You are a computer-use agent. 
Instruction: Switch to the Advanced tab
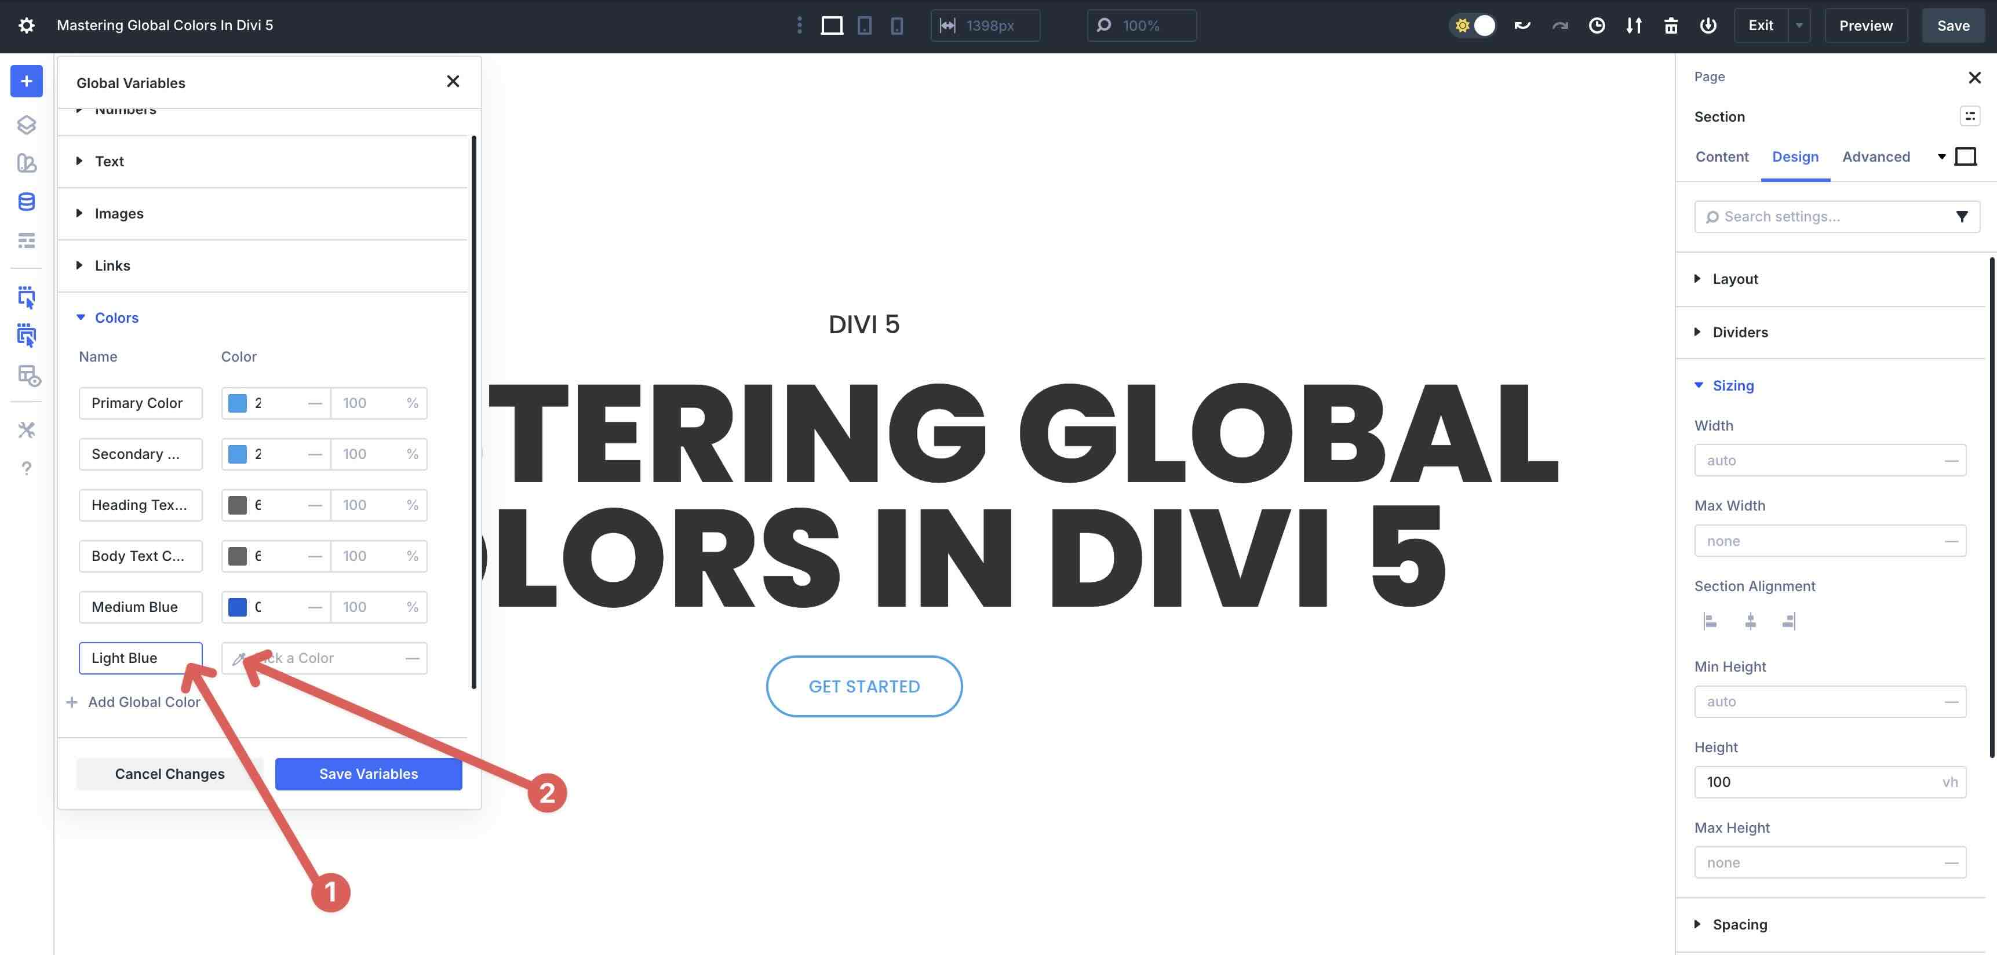(1875, 156)
